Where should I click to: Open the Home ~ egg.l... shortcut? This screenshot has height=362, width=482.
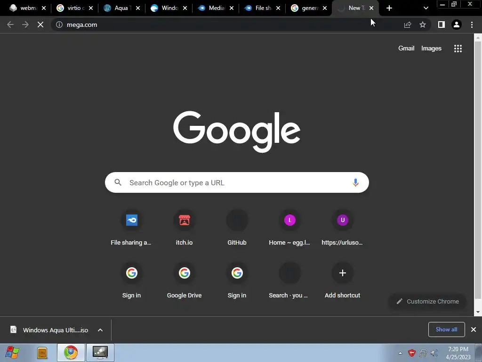tap(289, 228)
